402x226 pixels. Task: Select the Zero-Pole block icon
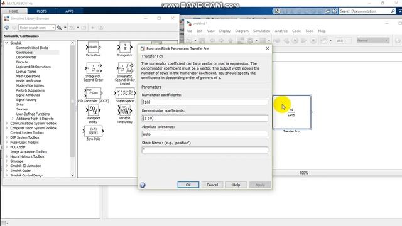click(93, 131)
